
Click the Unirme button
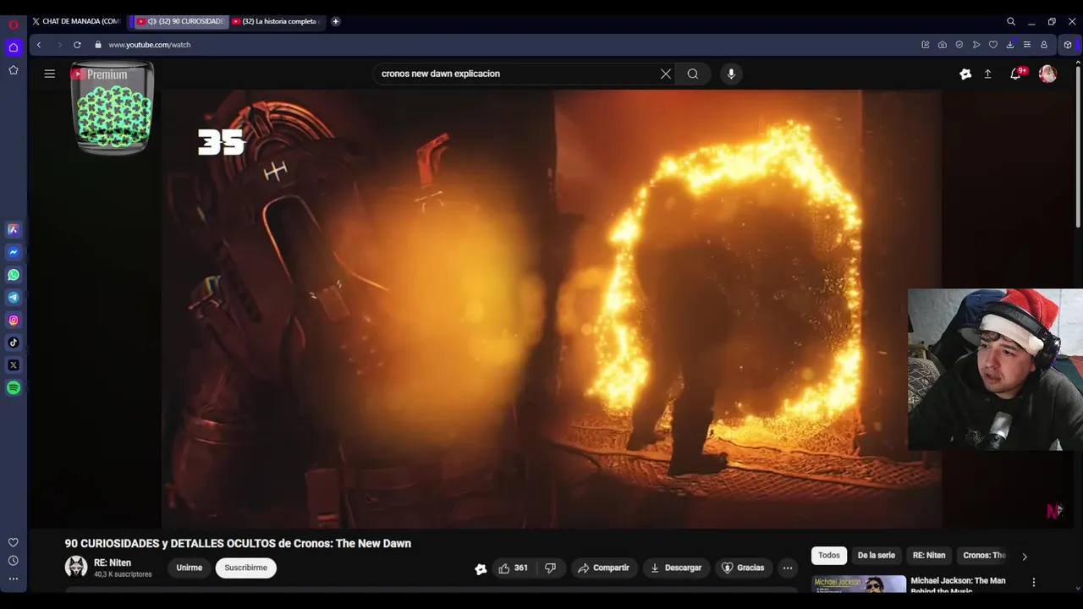(190, 568)
